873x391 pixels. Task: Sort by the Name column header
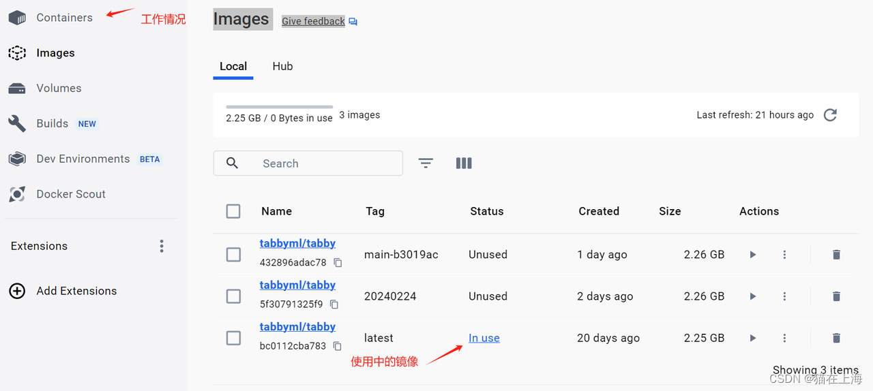point(276,211)
